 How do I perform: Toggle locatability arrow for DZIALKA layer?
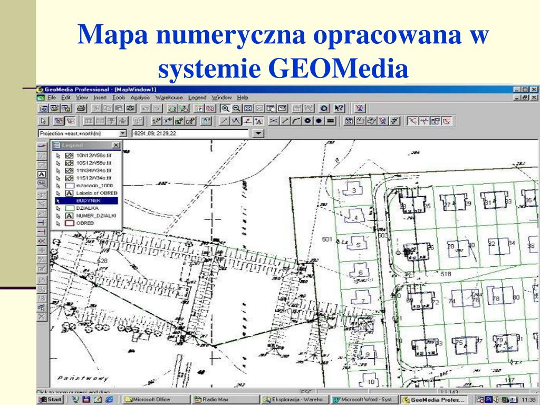click(x=58, y=208)
